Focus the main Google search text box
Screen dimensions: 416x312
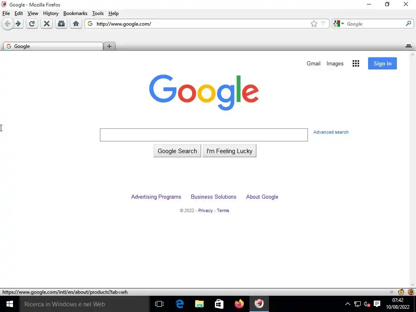point(204,135)
